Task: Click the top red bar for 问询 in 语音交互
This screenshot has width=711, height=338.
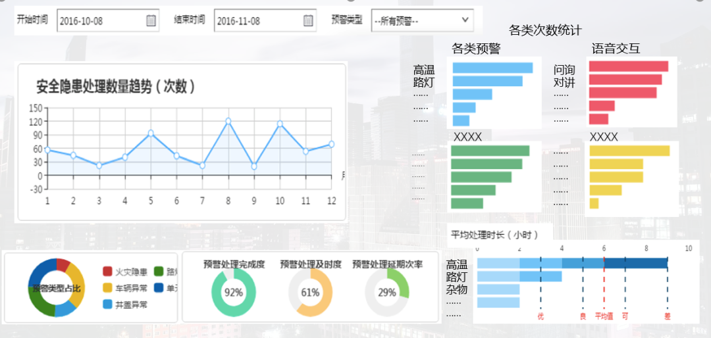Action: click(628, 66)
